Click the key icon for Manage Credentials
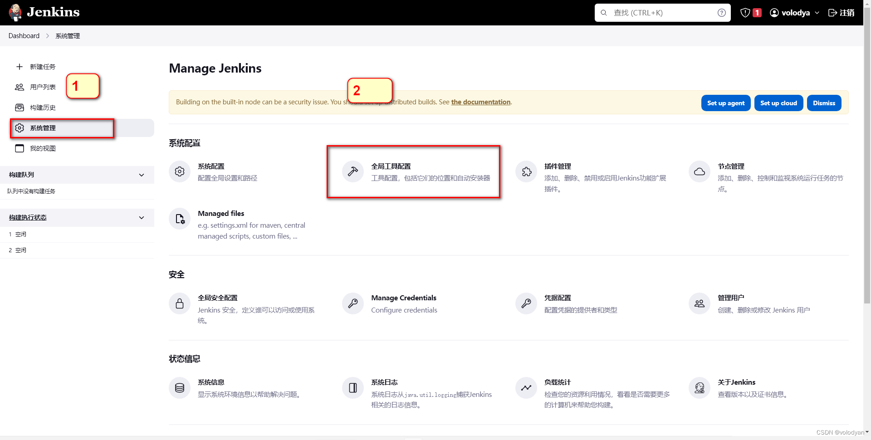The height and width of the screenshot is (440, 871). click(x=353, y=303)
